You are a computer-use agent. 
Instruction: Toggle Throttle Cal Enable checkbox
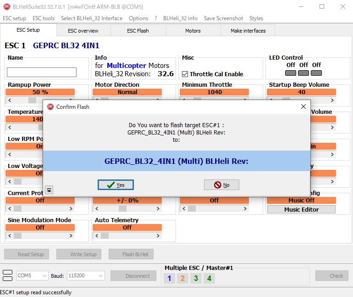pyautogui.click(x=185, y=74)
